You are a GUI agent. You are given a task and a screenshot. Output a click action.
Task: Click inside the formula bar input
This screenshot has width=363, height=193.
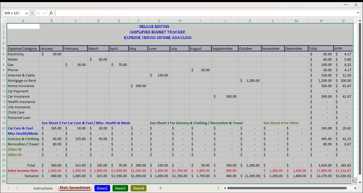(206, 13)
